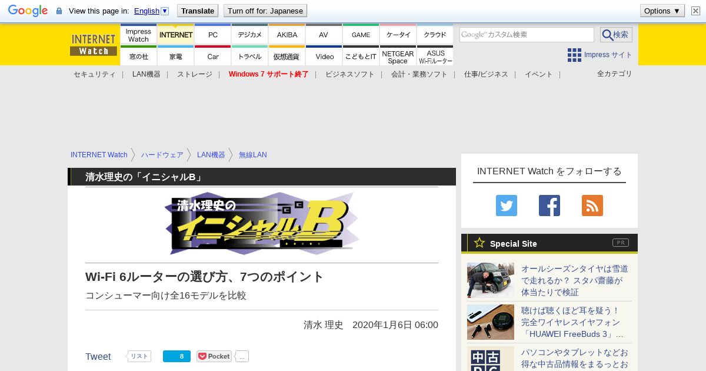Click the Impress site grid icon

coord(574,55)
